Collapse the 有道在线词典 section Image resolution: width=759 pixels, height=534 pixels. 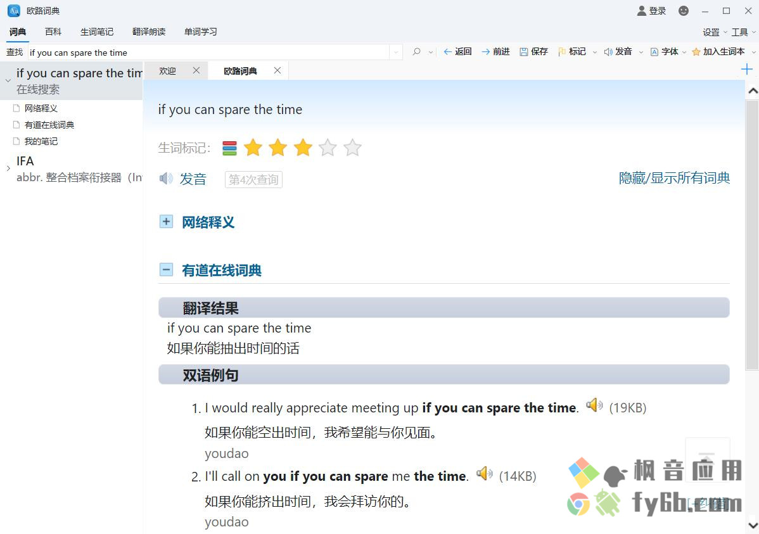pos(166,270)
